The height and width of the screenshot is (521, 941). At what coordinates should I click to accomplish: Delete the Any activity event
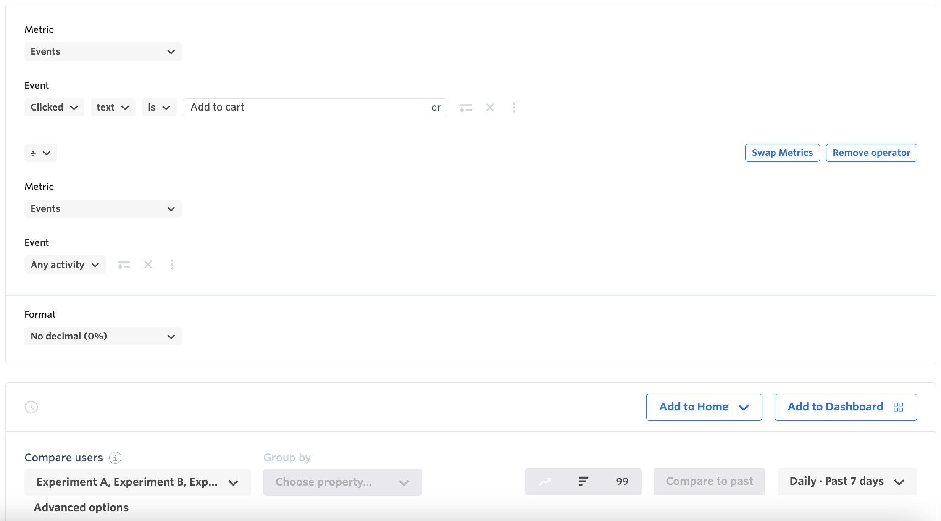pos(148,264)
